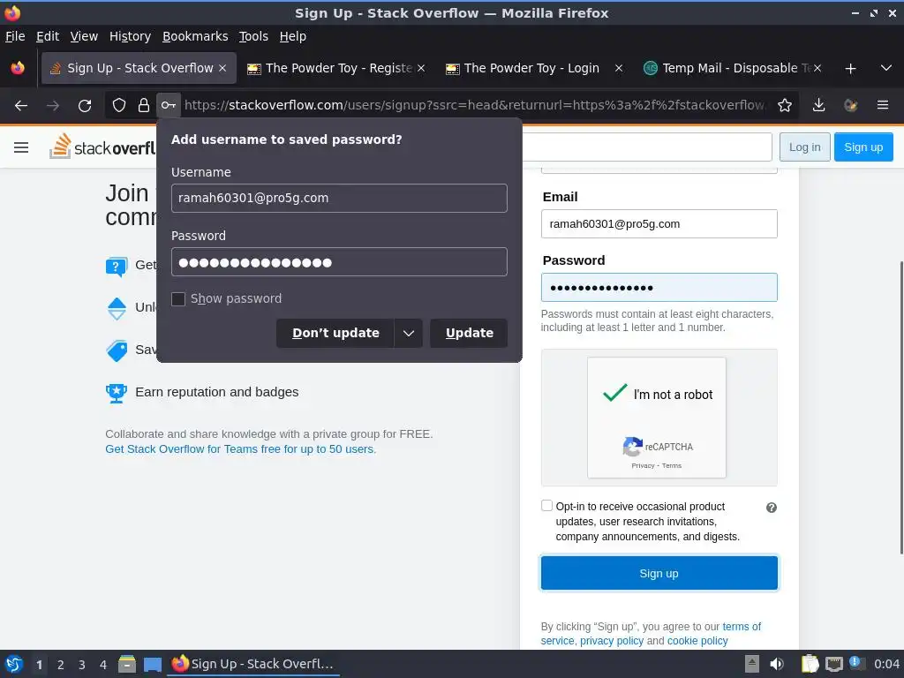The height and width of the screenshot is (678, 904).
Task: Click the volume speaker tray icon
Action: [x=777, y=664]
